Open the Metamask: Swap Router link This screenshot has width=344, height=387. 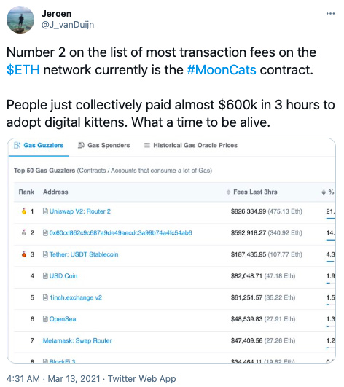(x=77, y=340)
